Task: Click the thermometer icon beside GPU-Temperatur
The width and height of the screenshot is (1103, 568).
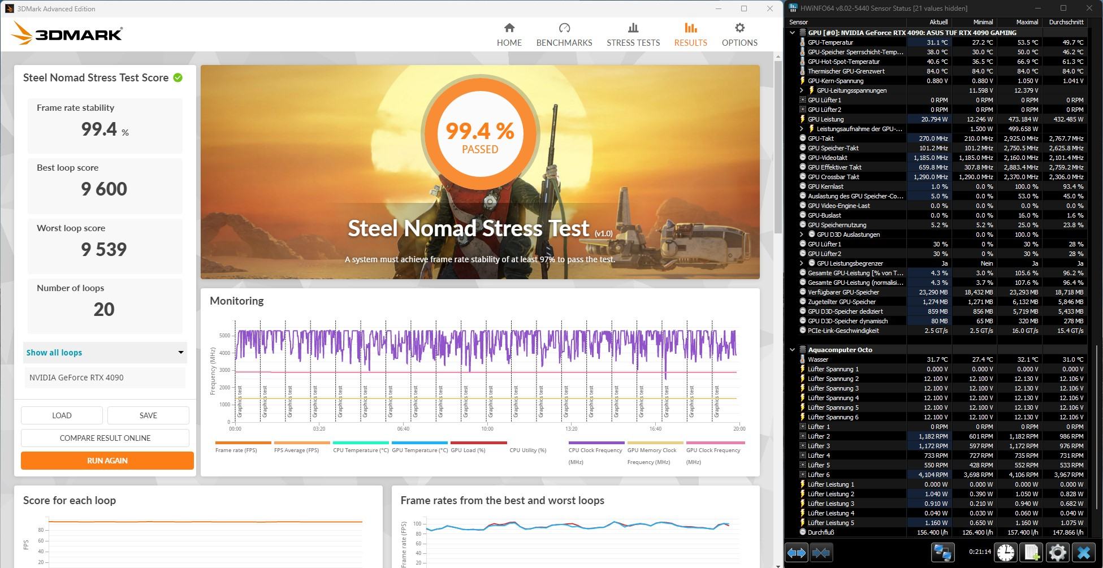Action: 802,42
